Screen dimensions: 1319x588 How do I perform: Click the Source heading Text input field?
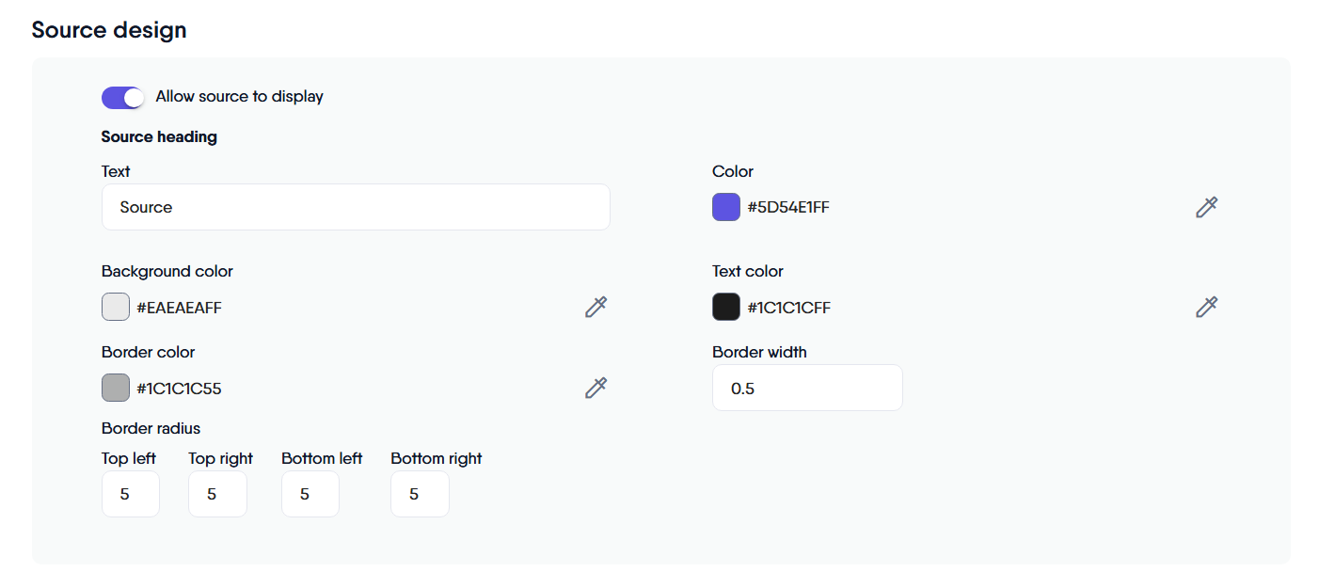coord(356,207)
